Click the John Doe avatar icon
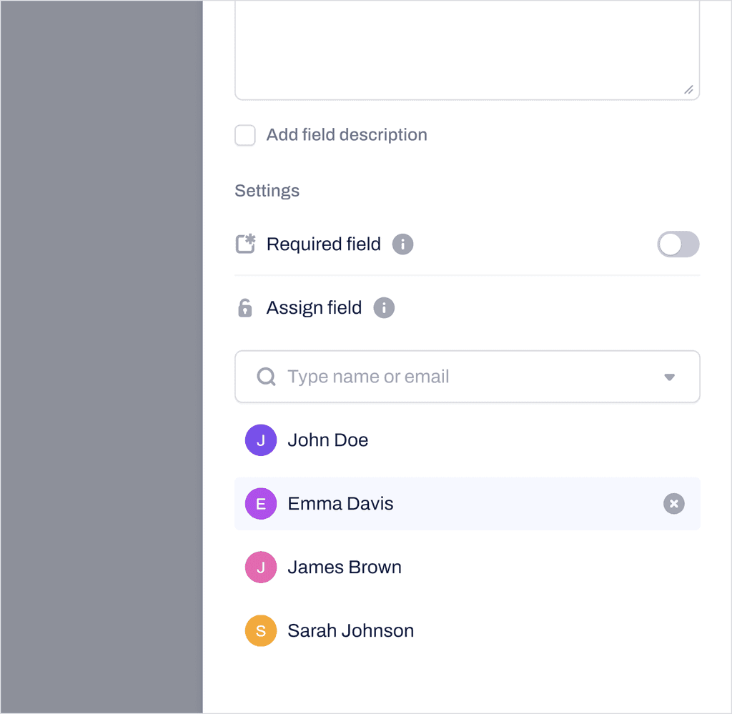Viewport: 732px width, 714px height. 261,440
